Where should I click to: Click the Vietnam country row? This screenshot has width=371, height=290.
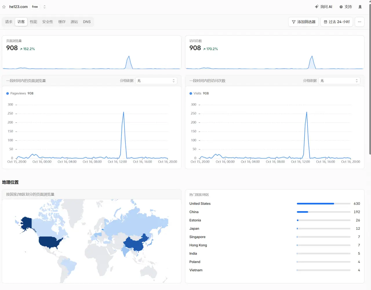coord(275,270)
